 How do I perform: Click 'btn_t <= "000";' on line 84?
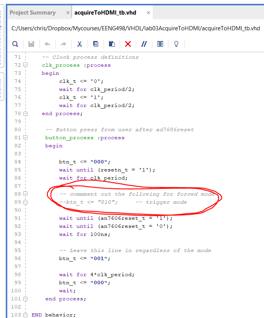85,162
